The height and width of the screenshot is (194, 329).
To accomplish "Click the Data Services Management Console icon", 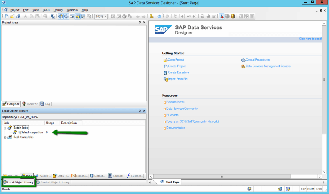I will [x=243, y=66].
